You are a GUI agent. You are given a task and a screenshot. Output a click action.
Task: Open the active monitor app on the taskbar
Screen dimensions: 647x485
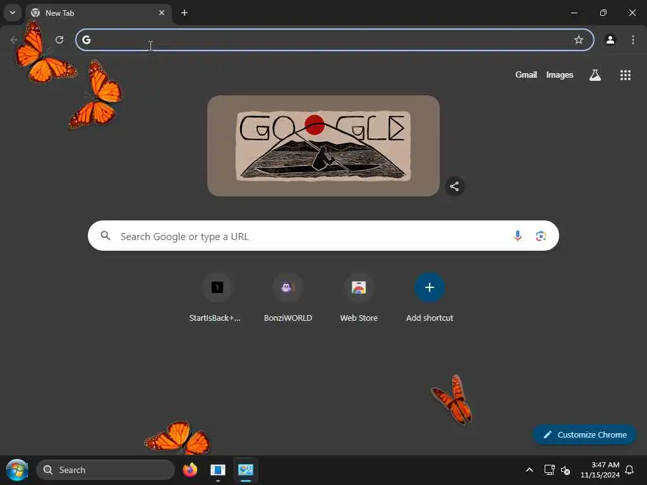[246, 470]
